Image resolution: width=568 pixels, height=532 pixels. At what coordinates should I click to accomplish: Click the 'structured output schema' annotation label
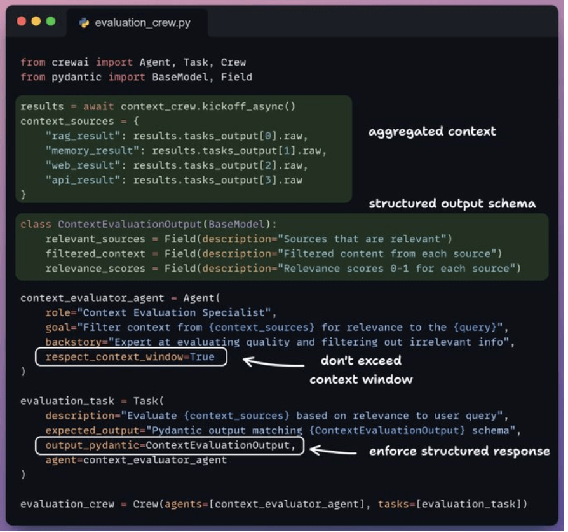coord(452,204)
